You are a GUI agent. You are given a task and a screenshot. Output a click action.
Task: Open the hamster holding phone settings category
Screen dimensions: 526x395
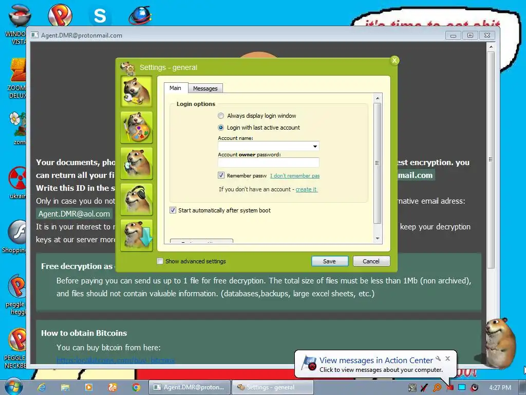[x=137, y=163]
